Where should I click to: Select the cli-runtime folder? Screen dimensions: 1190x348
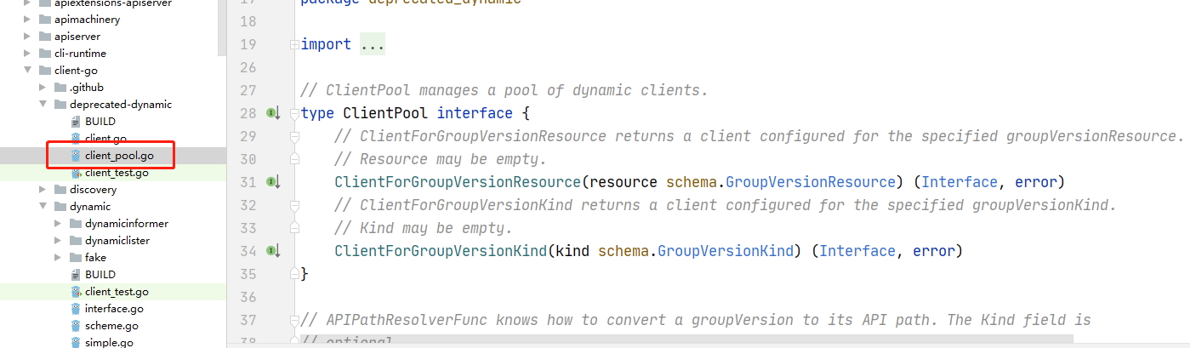(80, 54)
